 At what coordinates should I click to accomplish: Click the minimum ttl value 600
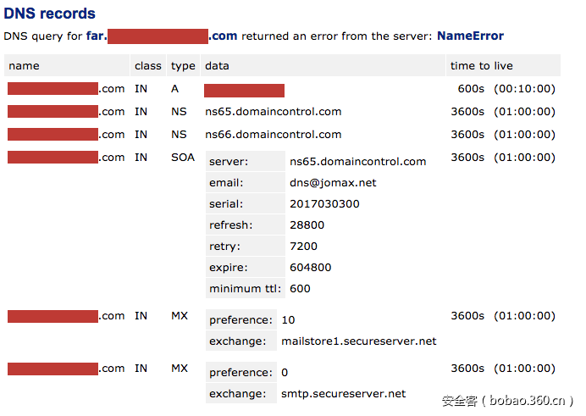click(300, 289)
